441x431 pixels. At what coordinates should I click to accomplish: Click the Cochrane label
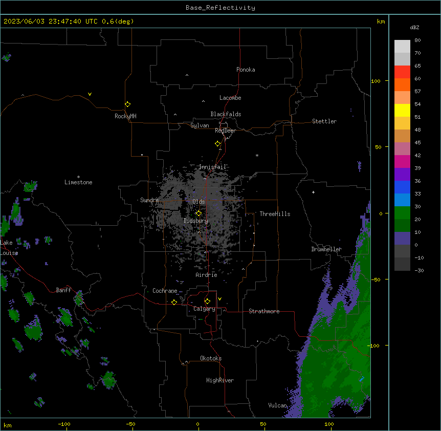pyautogui.click(x=165, y=291)
